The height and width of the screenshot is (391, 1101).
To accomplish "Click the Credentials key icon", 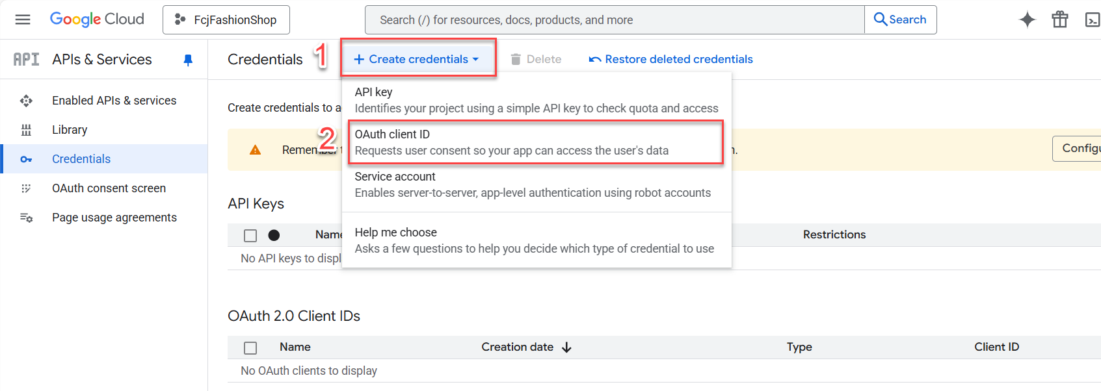I will click(26, 159).
